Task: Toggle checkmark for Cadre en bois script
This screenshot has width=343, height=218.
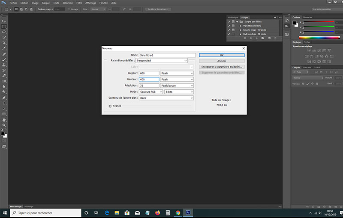Action: (229, 34)
